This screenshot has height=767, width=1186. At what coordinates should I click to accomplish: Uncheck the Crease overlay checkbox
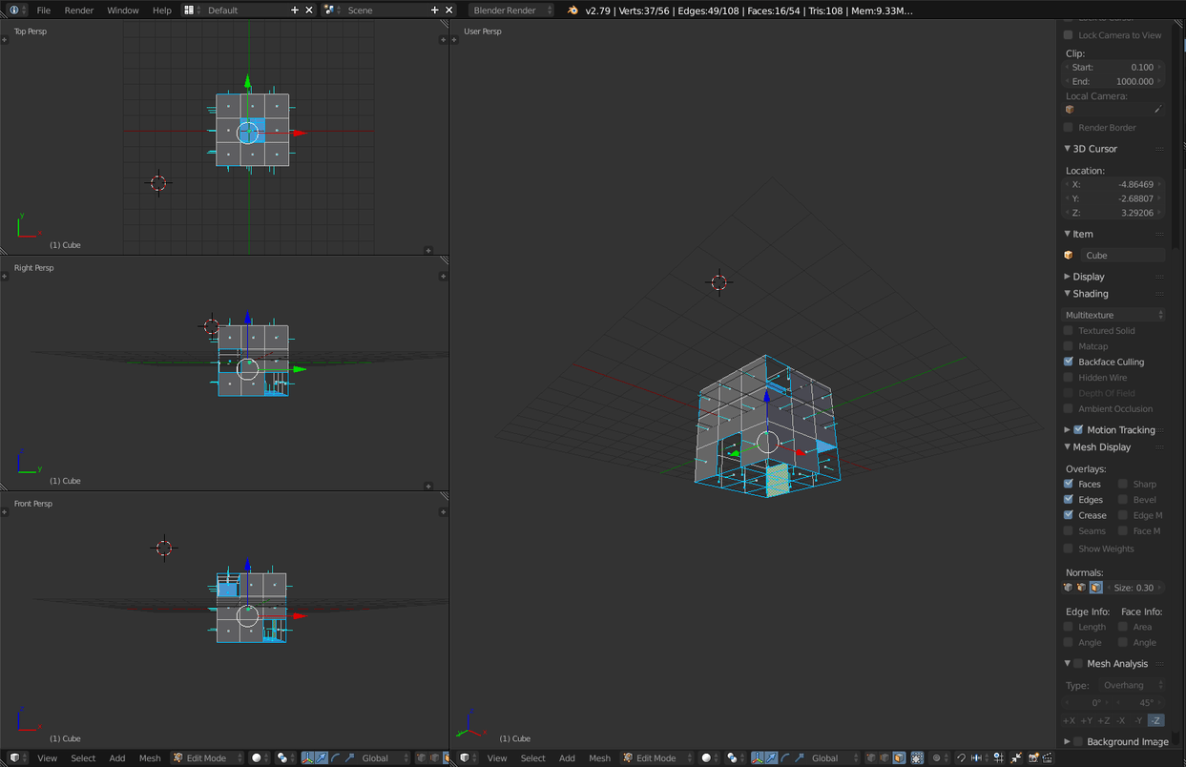1069,515
